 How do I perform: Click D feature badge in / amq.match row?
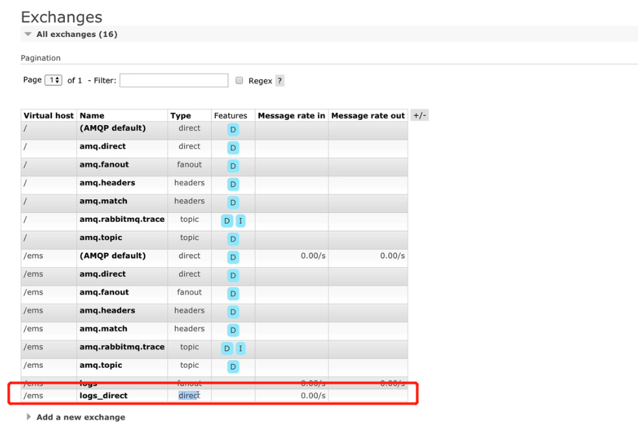coord(233,202)
